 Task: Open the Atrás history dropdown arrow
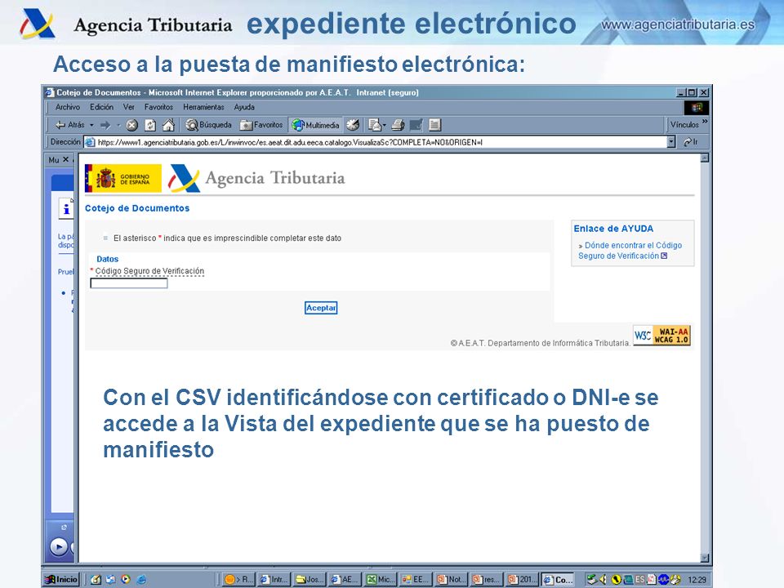(x=92, y=125)
